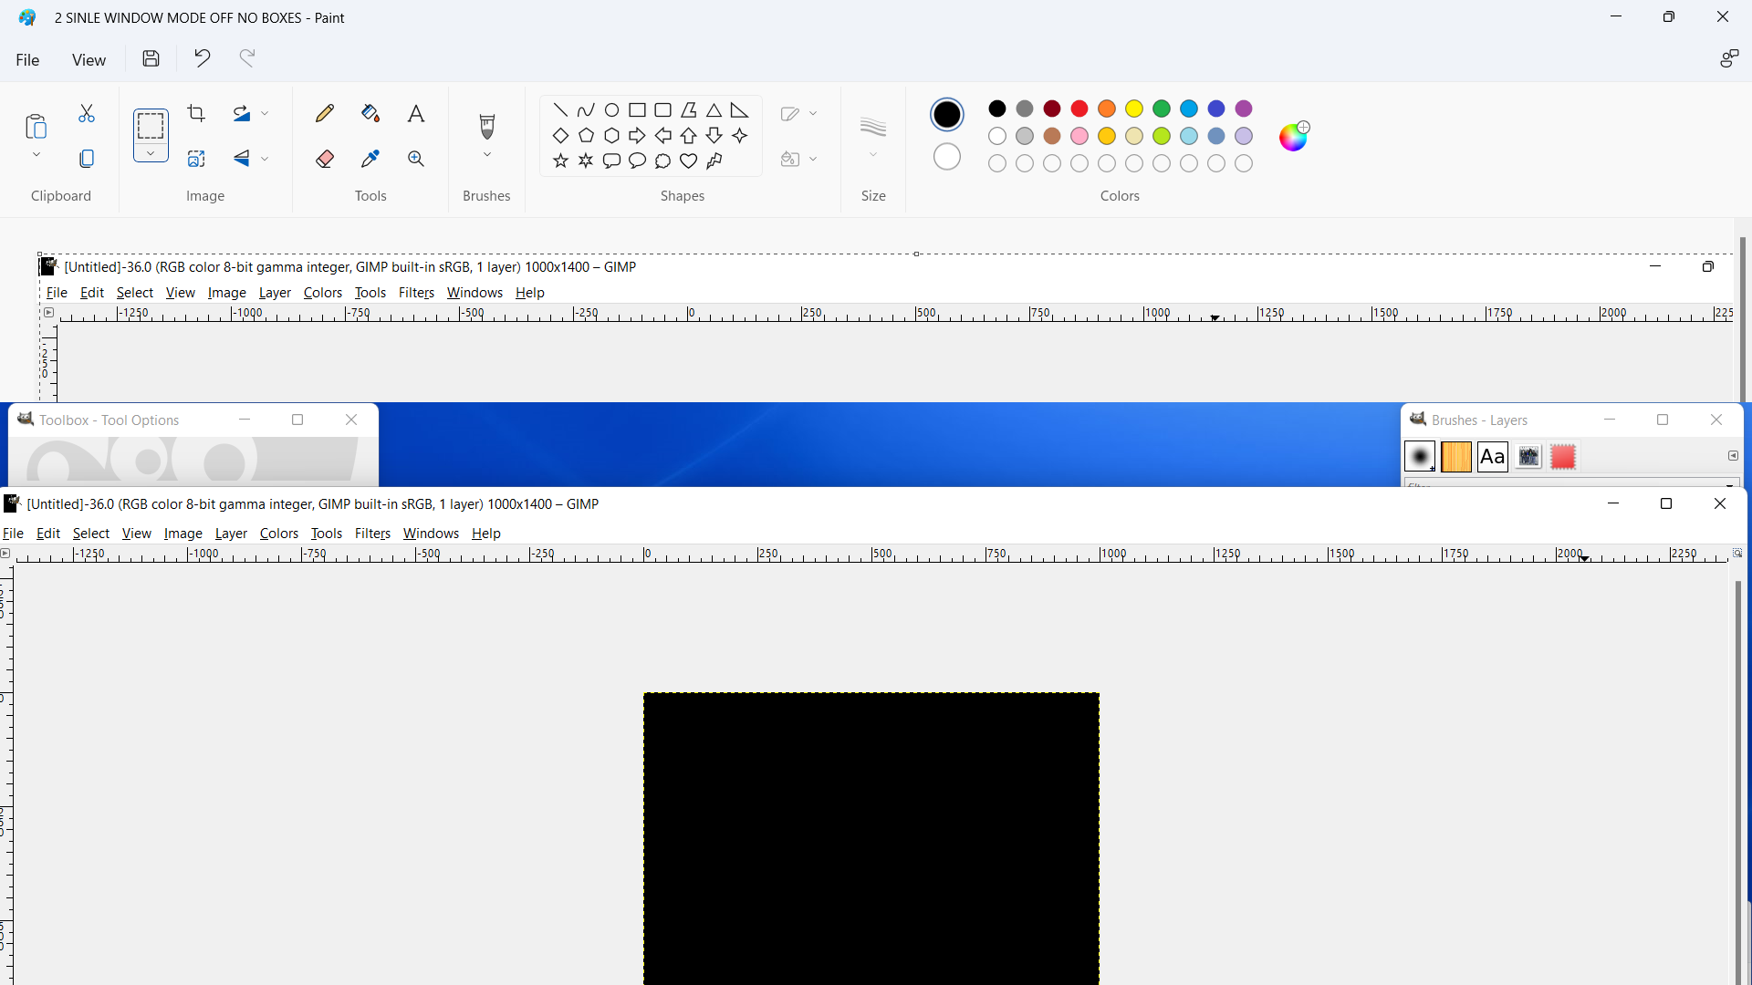Screen dimensions: 1752x985
Task: Click the Cut scissors icon
Action: pos(87,113)
